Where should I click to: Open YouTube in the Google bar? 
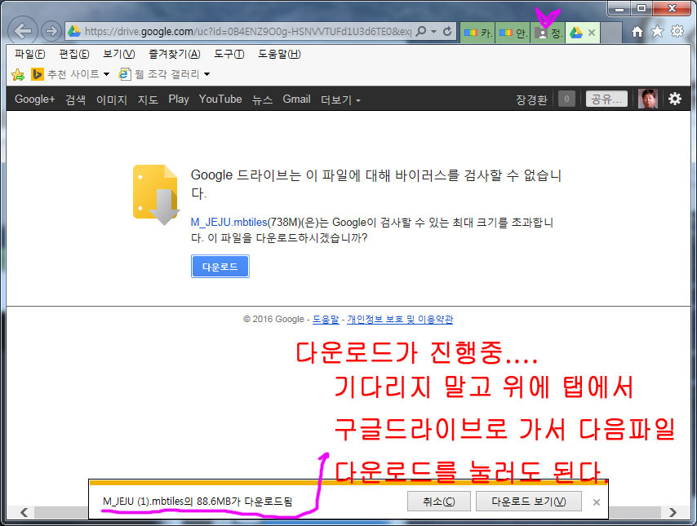tap(220, 99)
